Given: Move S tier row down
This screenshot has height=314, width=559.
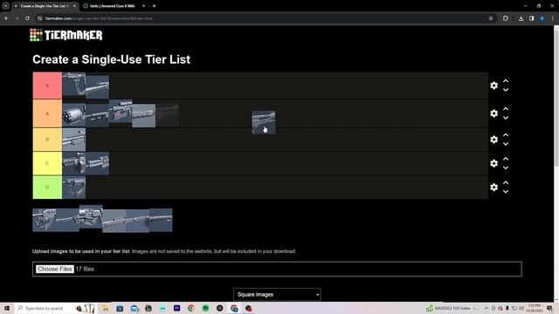Looking at the screenshot, I should click(x=506, y=90).
